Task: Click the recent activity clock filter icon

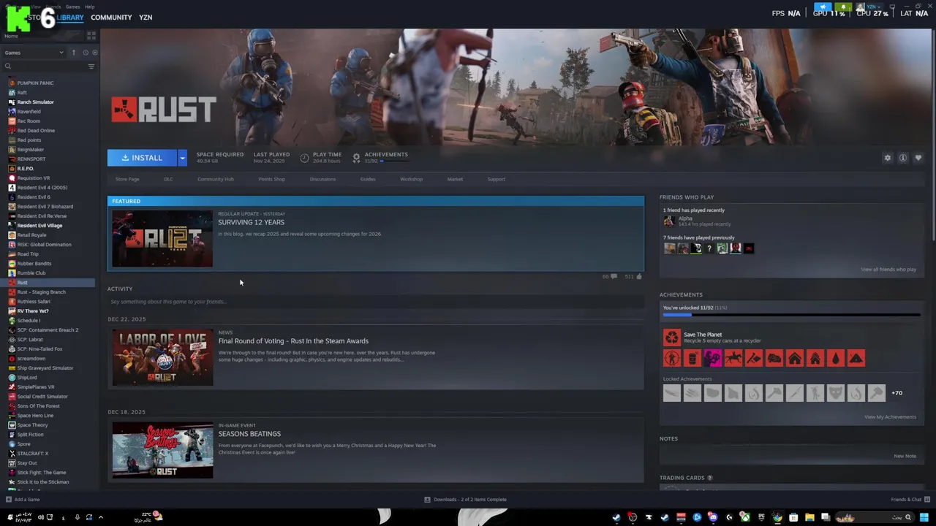Action: pyautogui.click(x=85, y=53)
